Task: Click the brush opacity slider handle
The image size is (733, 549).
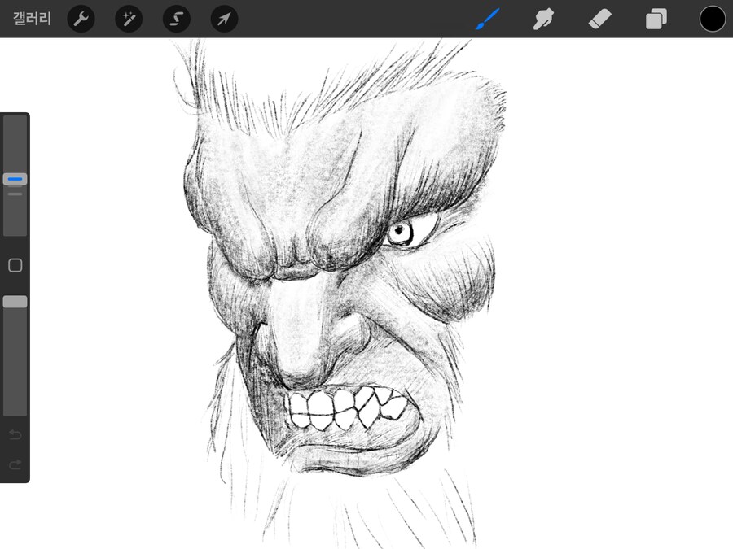Action: coord(15,302)
